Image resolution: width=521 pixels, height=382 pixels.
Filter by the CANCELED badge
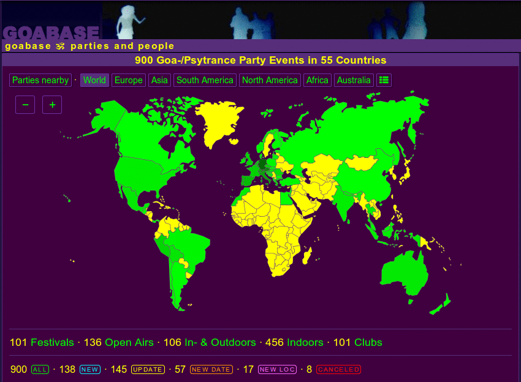(338, 369)
